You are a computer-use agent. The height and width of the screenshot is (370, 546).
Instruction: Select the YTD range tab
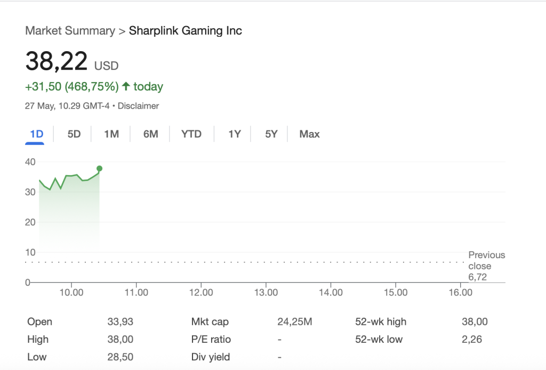[x=191, y=134]
